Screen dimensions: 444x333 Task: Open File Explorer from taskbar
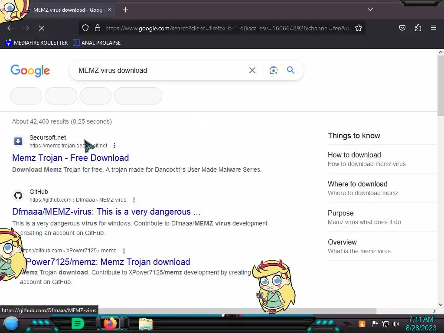pyautogui.click(x=146, y=324)
